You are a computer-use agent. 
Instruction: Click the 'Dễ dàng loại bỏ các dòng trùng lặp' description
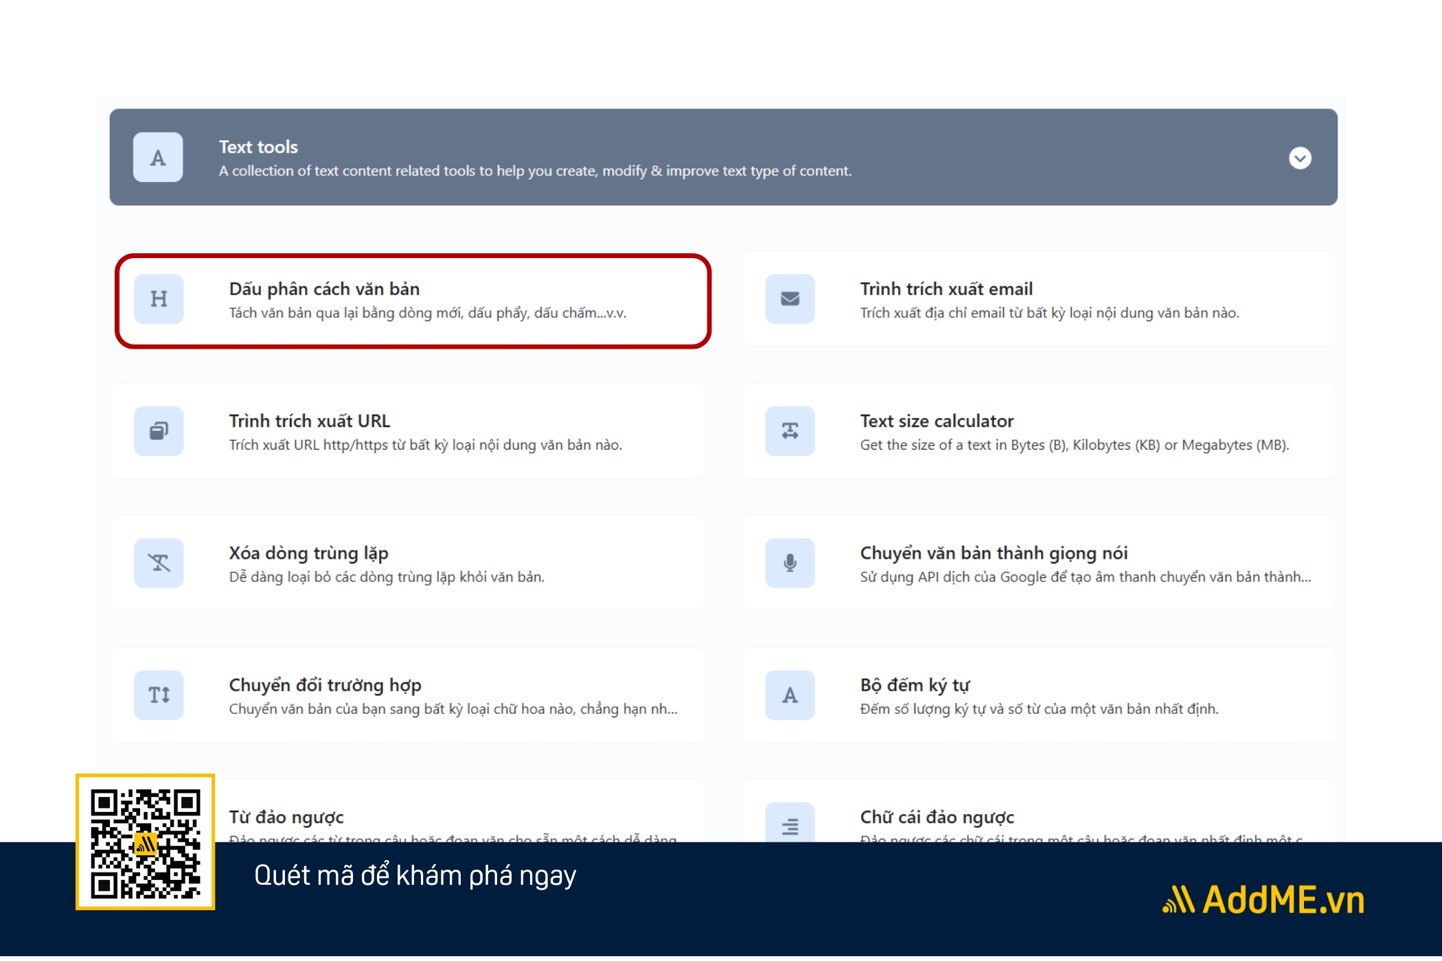pos(387,577)
